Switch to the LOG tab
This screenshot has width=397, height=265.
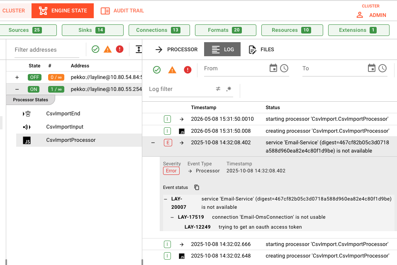coord(222,49)
